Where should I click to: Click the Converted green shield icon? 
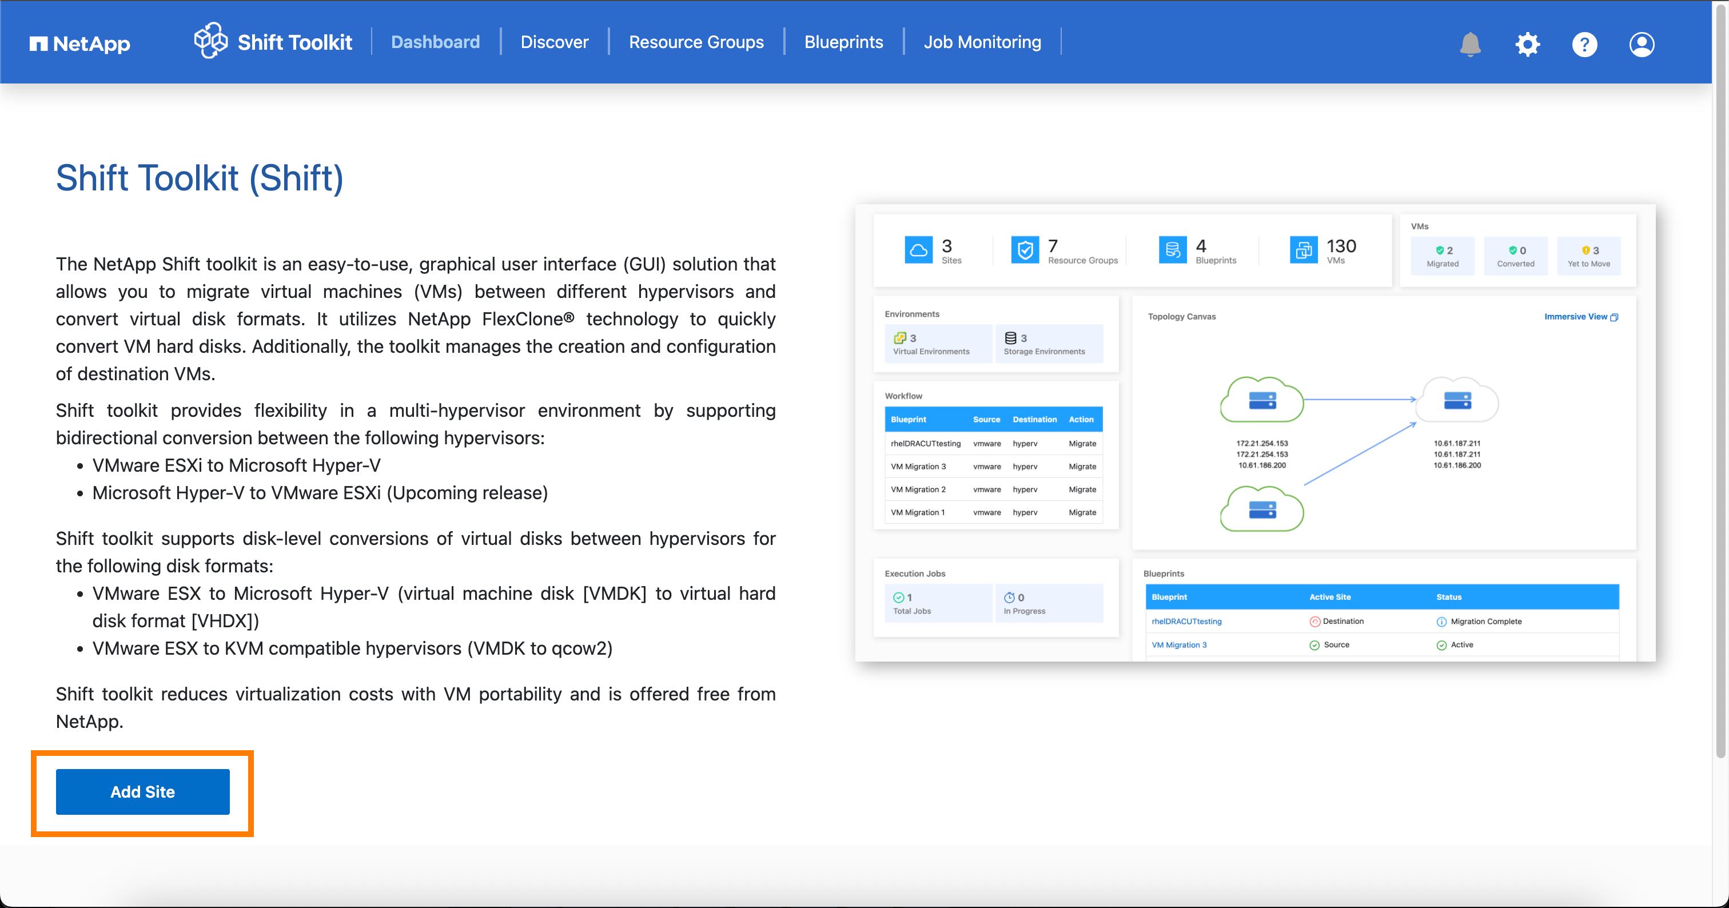(x=1513, y=250)
